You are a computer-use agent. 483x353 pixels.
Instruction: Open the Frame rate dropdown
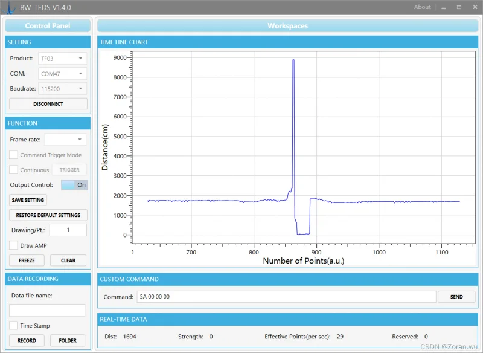pyautogui.click(x=65, y=140)
